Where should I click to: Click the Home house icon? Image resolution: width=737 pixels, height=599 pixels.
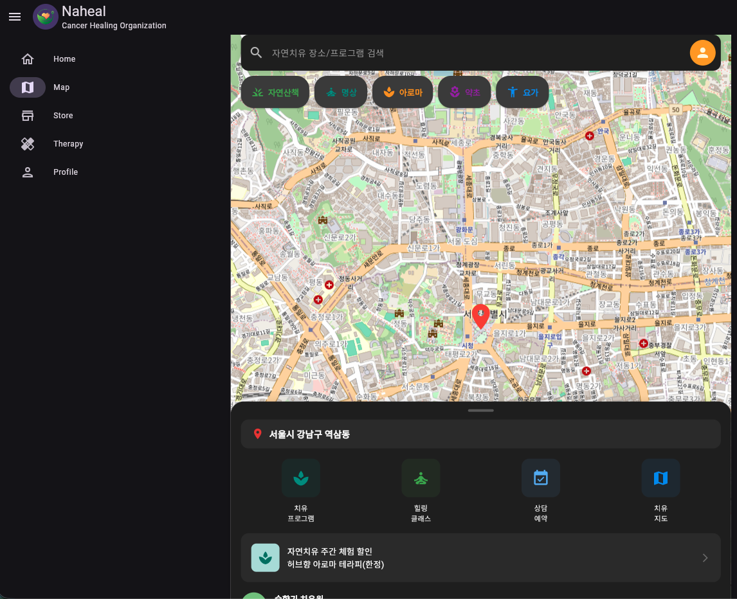point(28,58)
